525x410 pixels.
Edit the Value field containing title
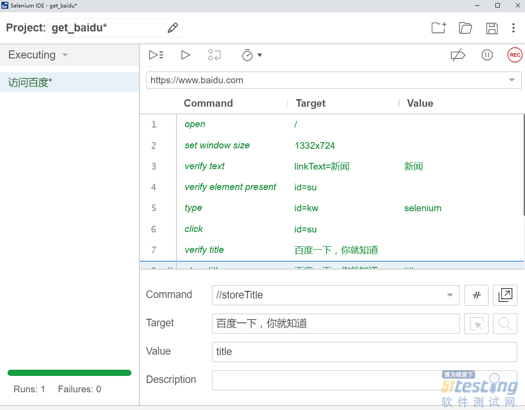pos(364,352)
